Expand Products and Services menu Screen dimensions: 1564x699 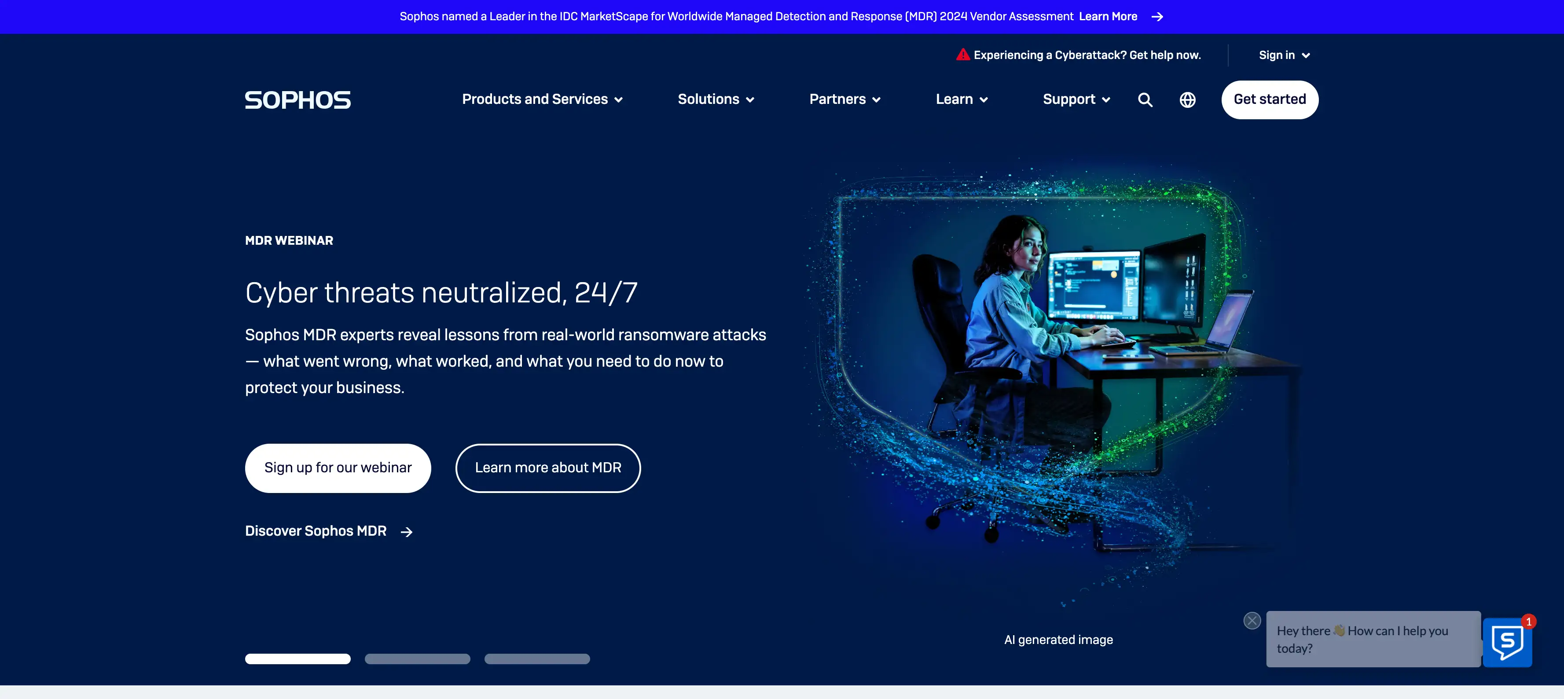pyautogui.click(x=542, y=99)
